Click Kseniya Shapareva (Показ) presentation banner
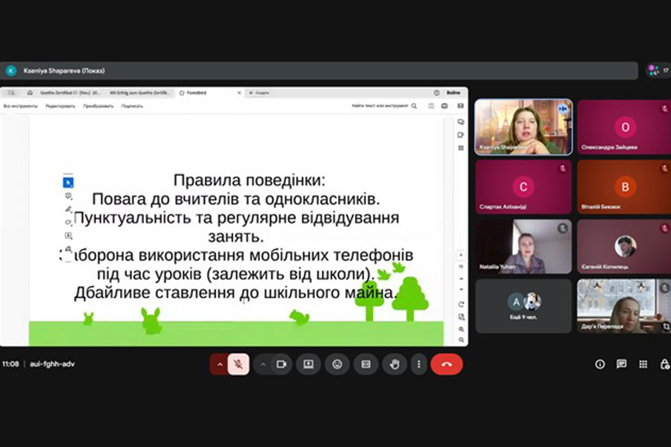The image size is (671, 447). pos(319,71)
